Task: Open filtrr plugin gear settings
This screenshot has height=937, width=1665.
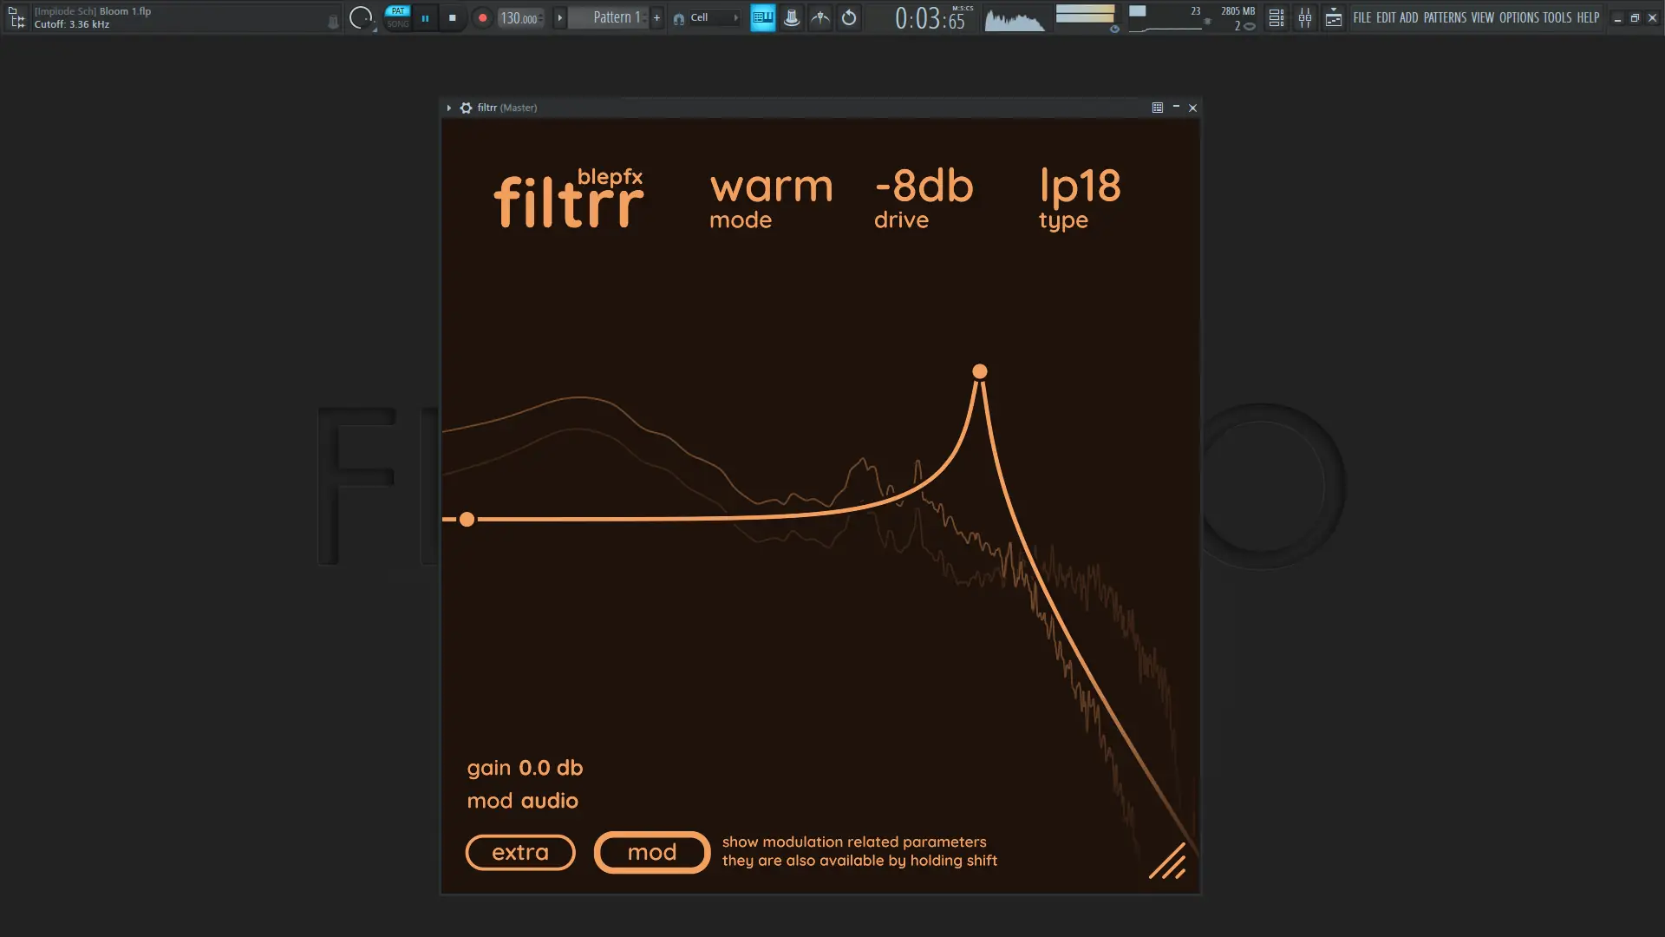Action: (467, 108)
